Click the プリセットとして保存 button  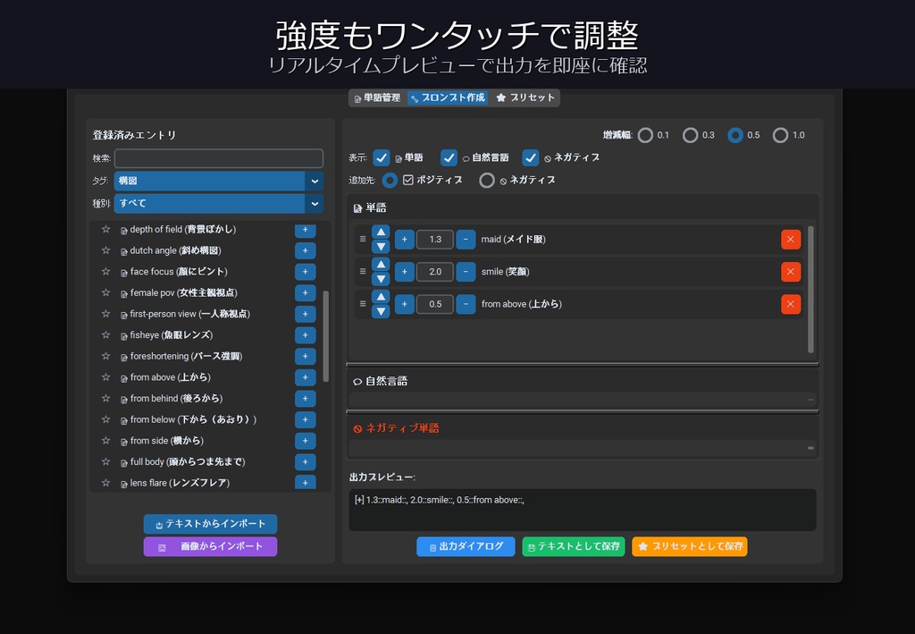689,546
